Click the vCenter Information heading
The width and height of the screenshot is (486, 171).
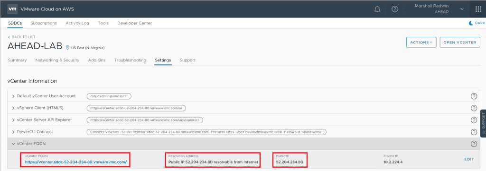coord(32,81)
